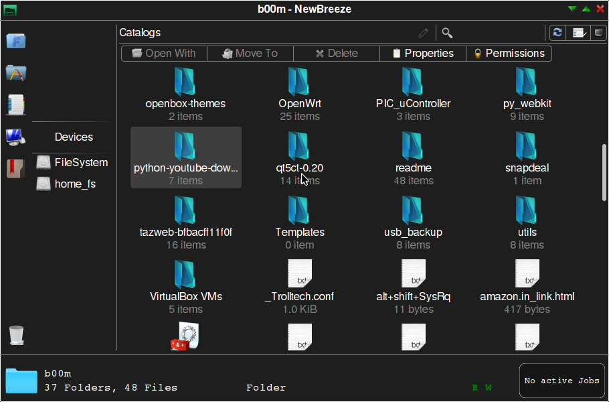Select the utils folder
The height and width of the screenshot is (402, 609).
pyautogui.click(x=527, y=222)
